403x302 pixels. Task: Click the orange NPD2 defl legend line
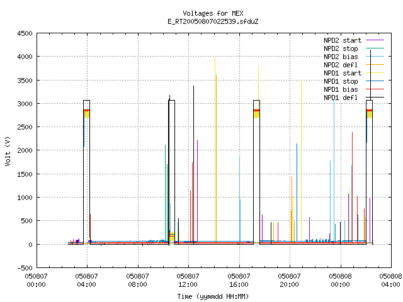coord(375,65)
